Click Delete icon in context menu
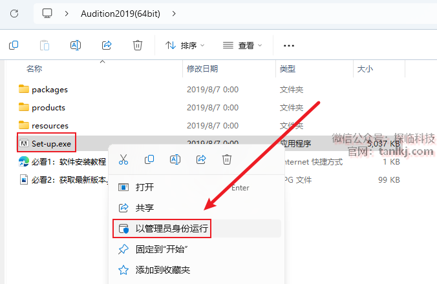Screen dimensions: 437x284 point(227,159)
